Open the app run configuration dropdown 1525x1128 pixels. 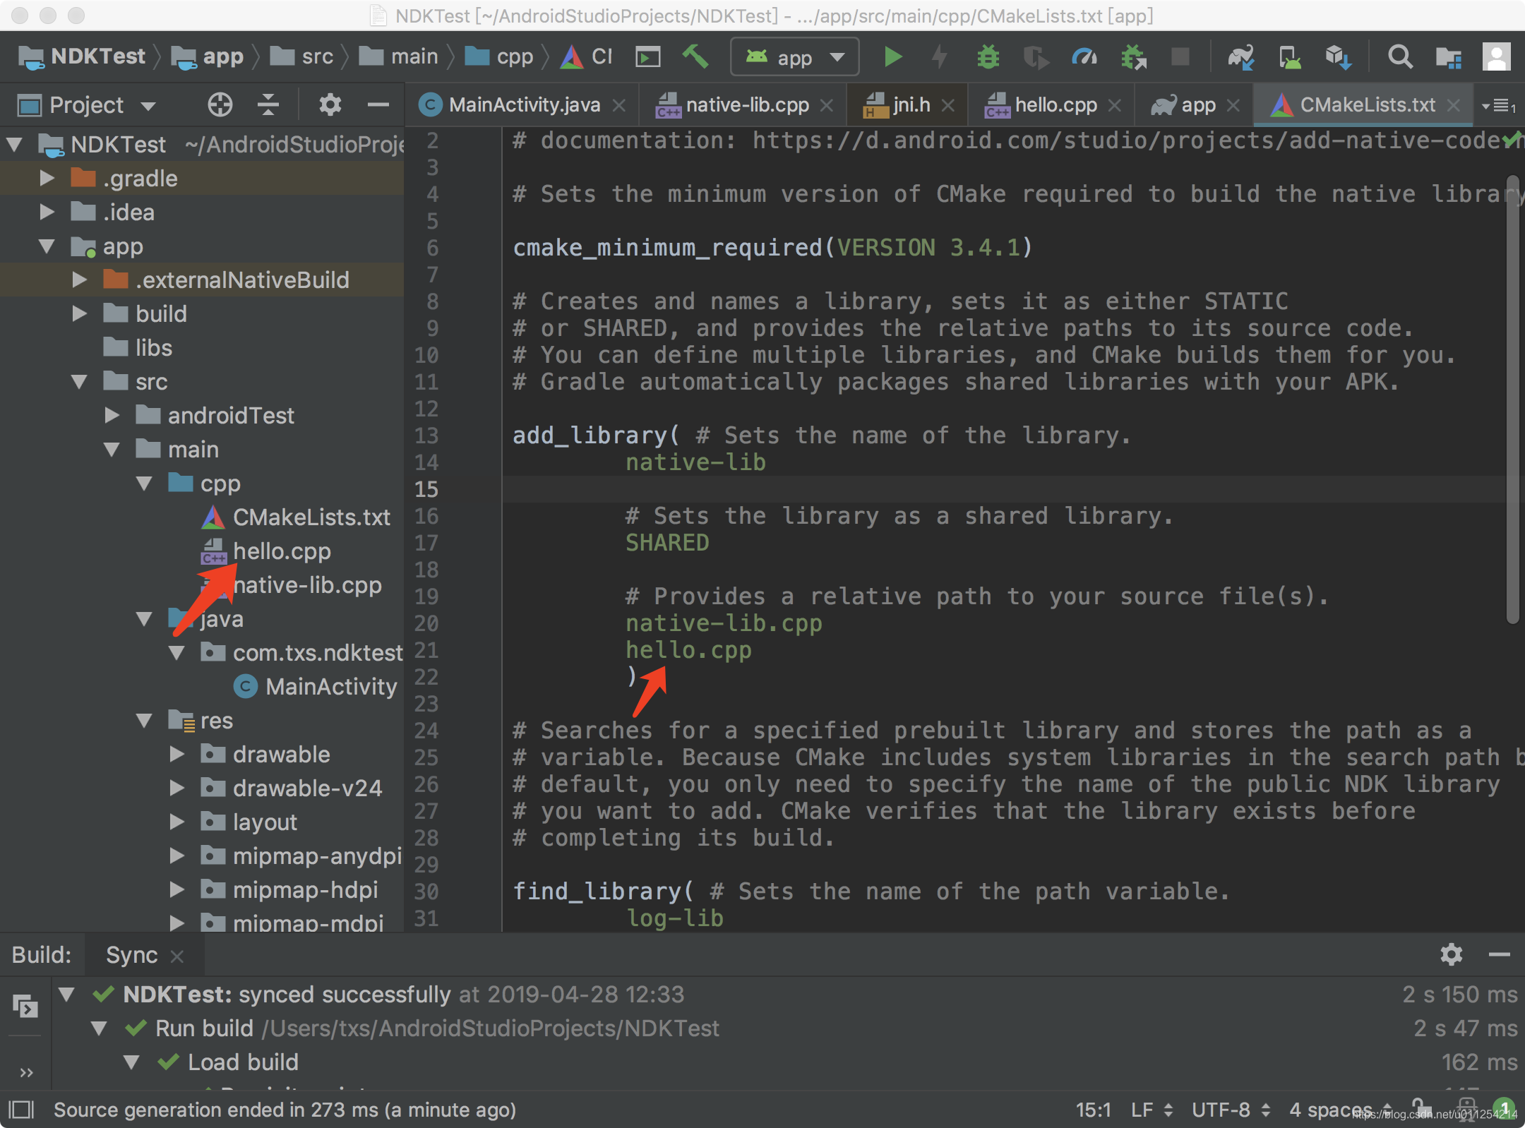tap(795, 56)
